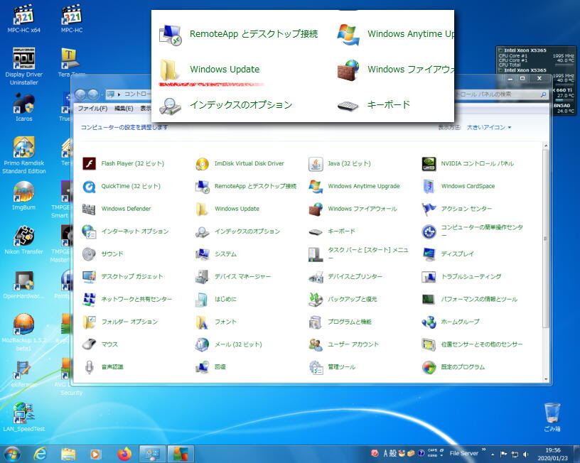Viewport: 580px width, 463px height.
Task: Open デバイスとプリンター icon
Action: 316,276
